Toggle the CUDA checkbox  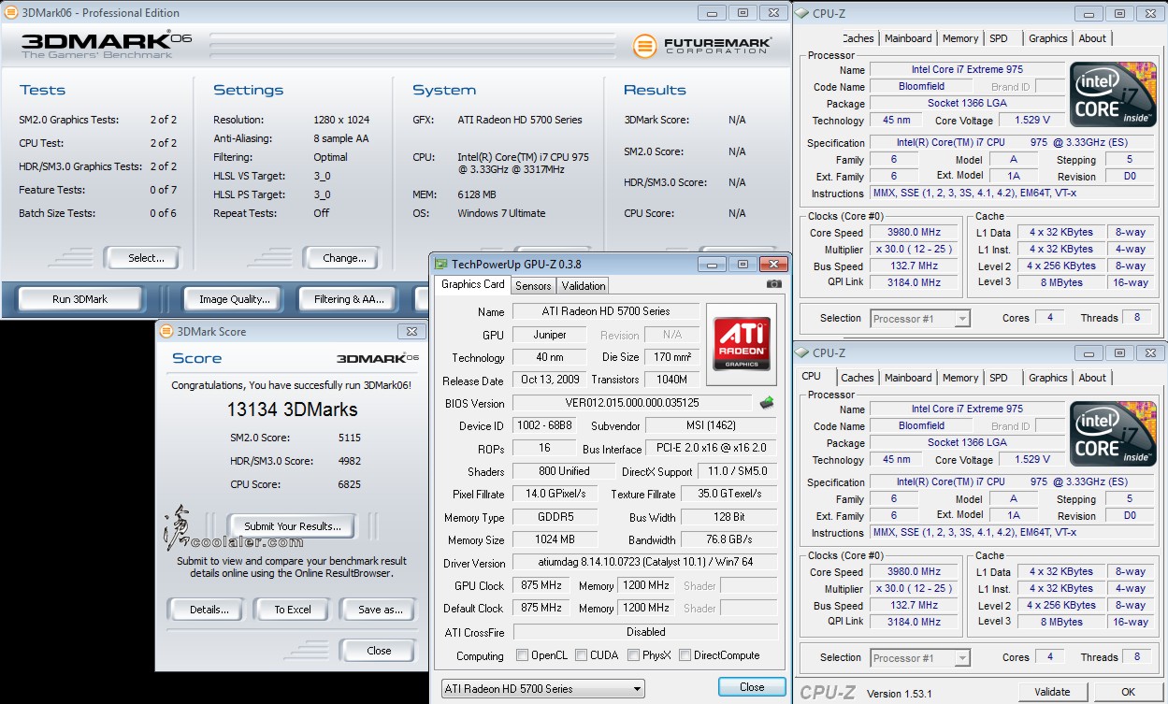tap(582, 655)
